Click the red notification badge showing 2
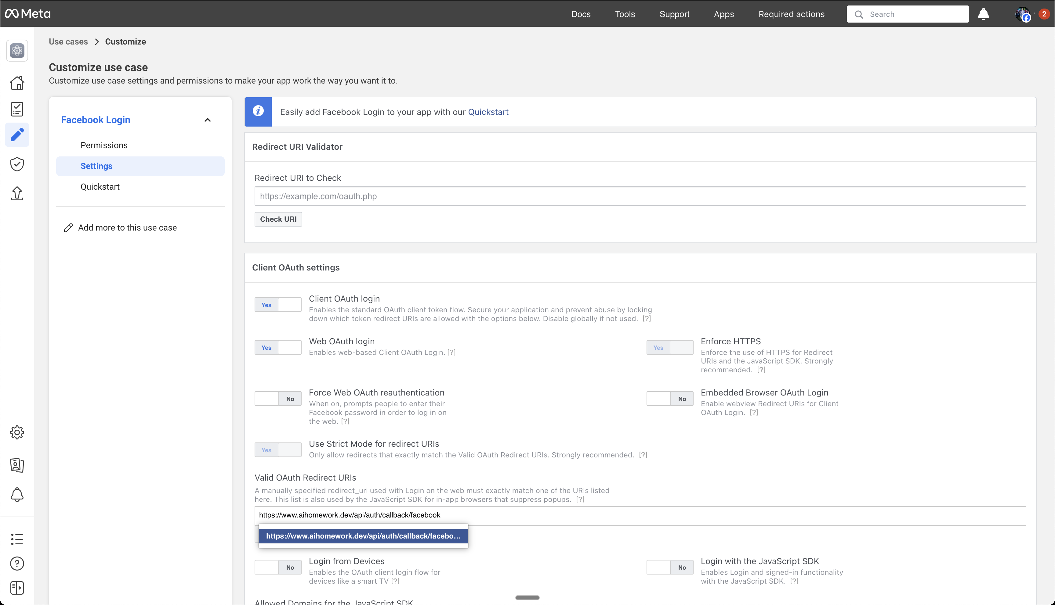Image resolution: width=1055 pixels, height=605 pixels. pos(1044,14)
